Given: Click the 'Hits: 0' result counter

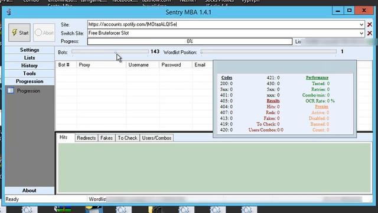Looking at the screenshot, I should click(x=273, y=106).
